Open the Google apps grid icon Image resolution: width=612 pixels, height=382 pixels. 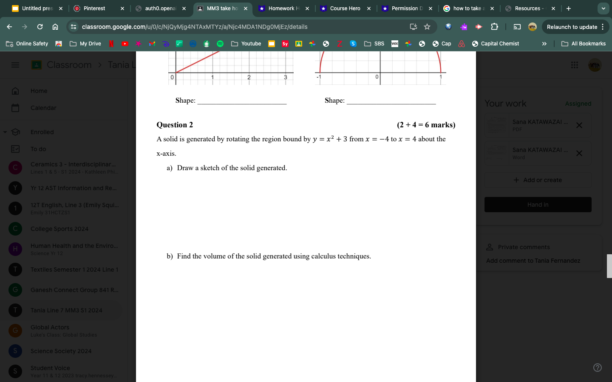tap(574, 65)
